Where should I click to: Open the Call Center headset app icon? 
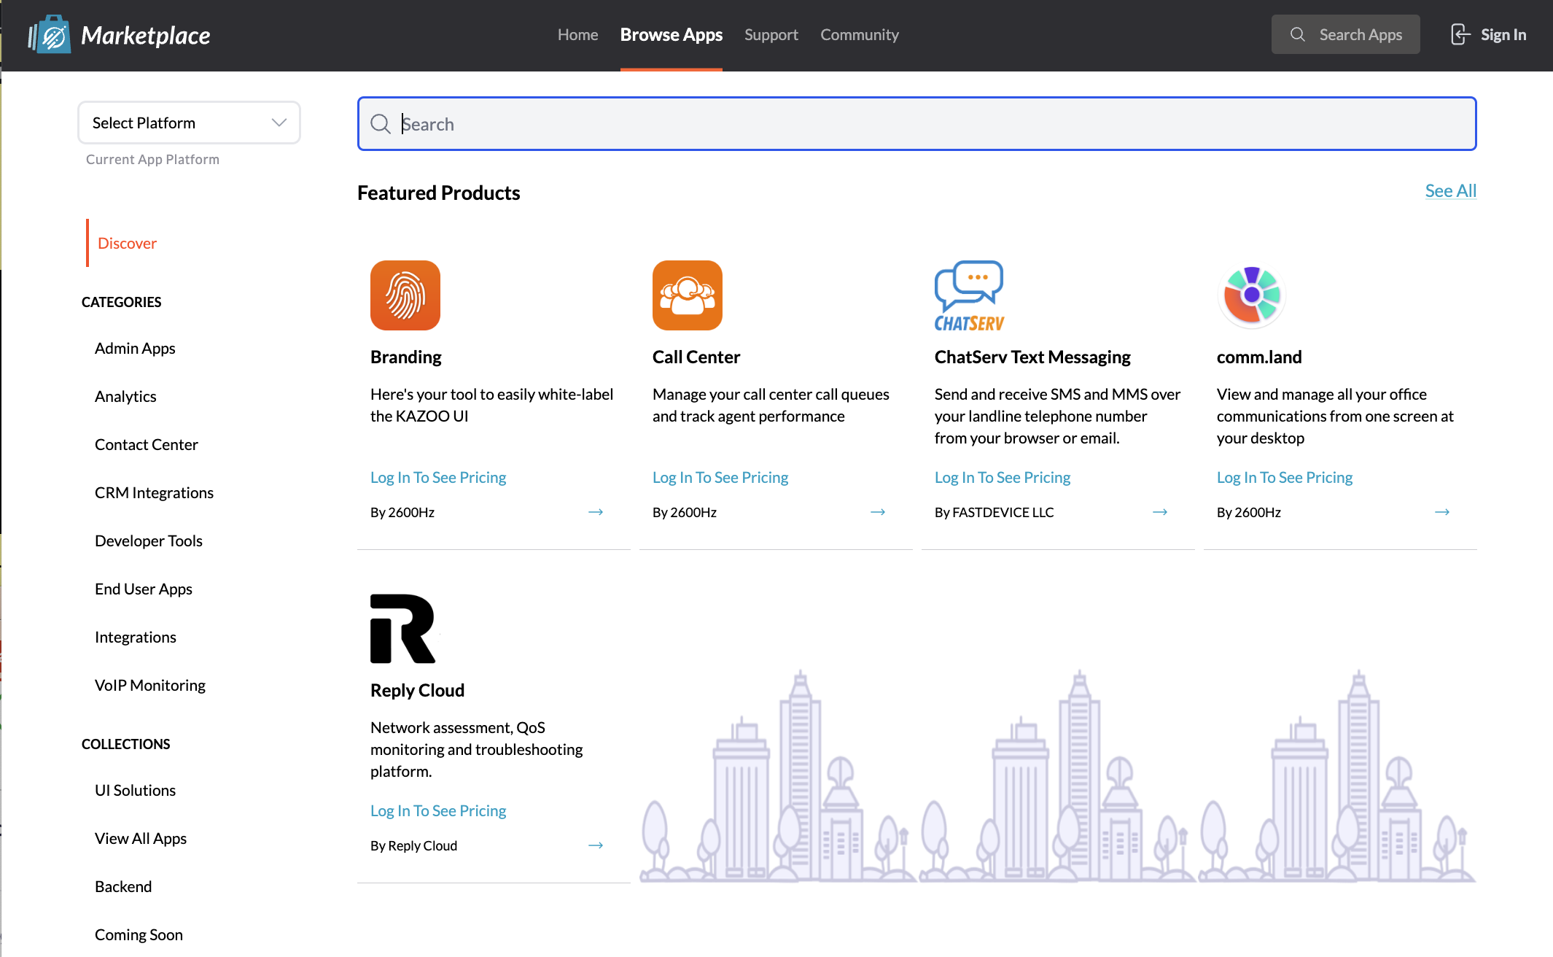[688, 295]
